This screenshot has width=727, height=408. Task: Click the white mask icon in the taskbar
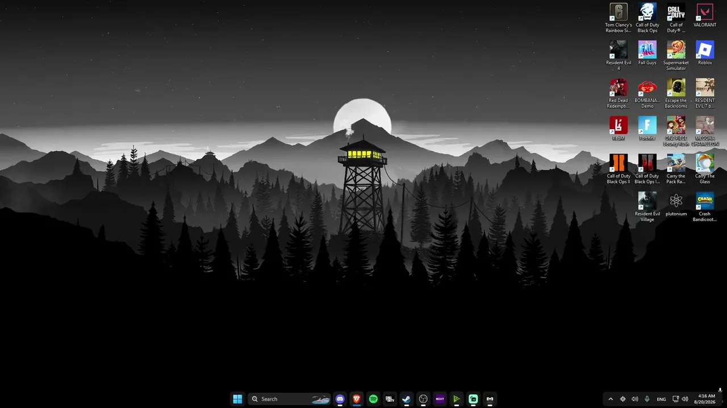click(x=490, y=399)
